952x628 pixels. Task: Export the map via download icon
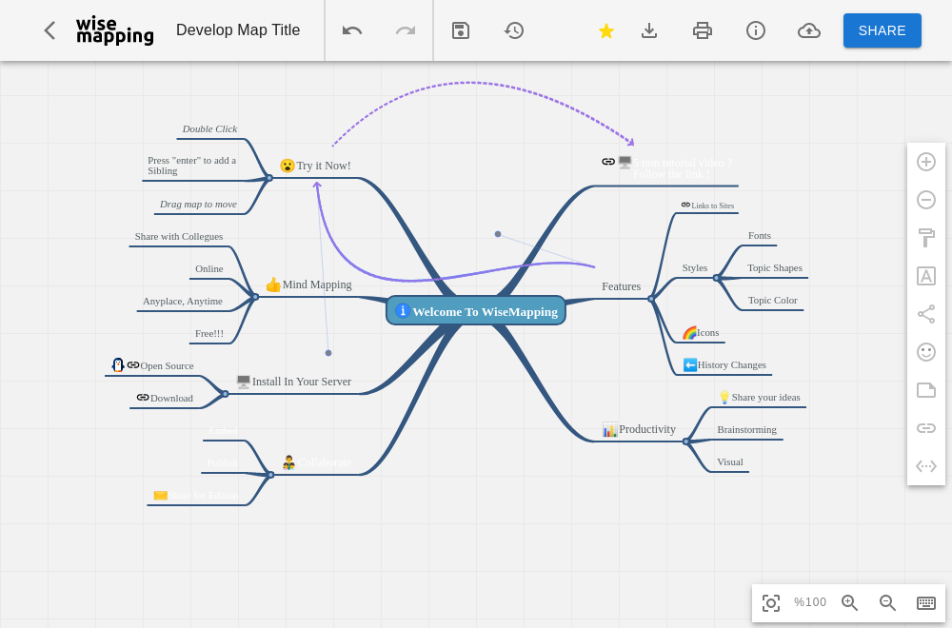click(x=649, y=30)
